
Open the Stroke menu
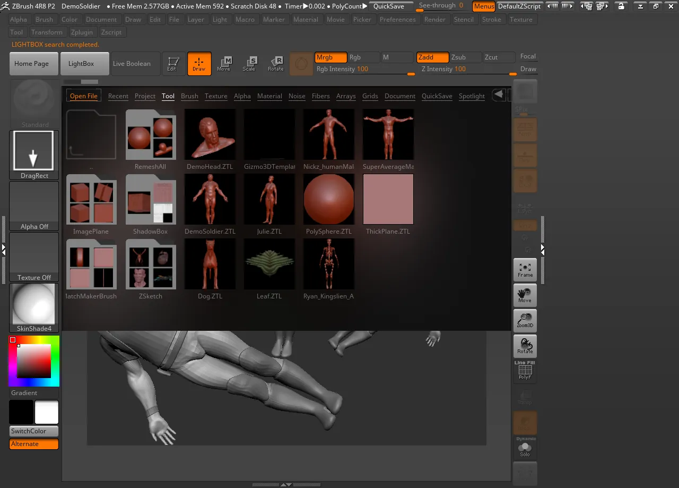[492, 20]
